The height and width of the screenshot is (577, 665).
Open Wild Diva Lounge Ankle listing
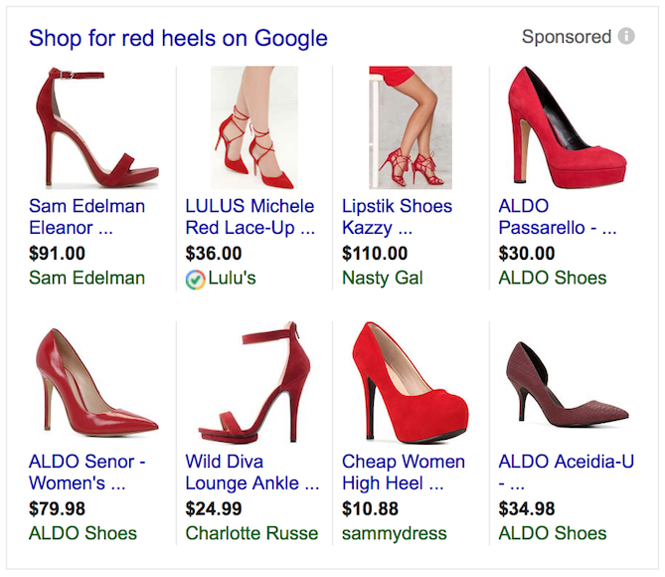252,473
